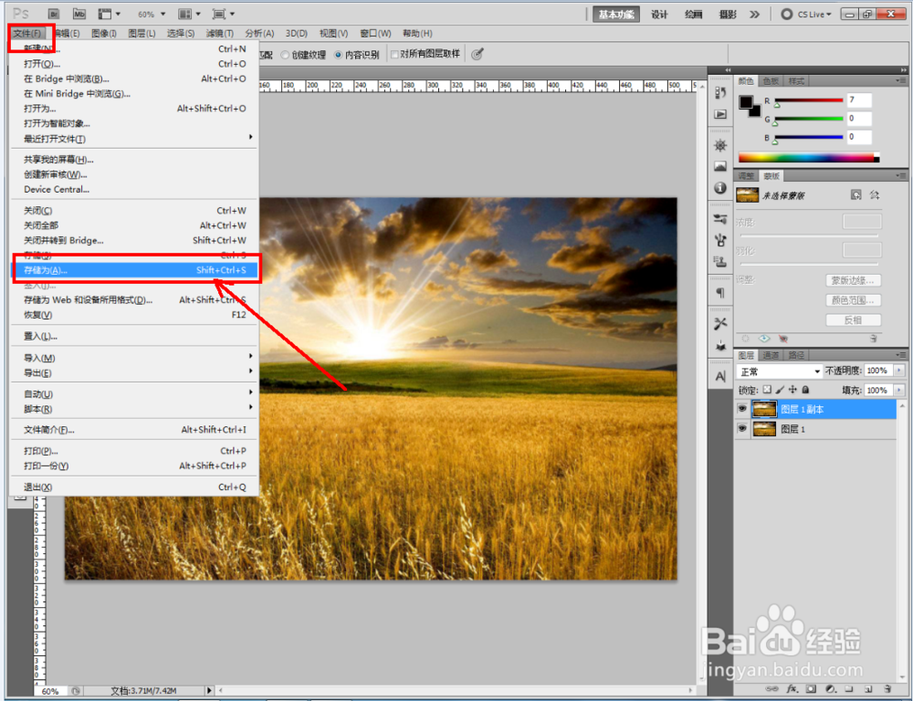
Task: Show more workspaces double-chevron
Action: pyautogui.click(x=755, y=14)
